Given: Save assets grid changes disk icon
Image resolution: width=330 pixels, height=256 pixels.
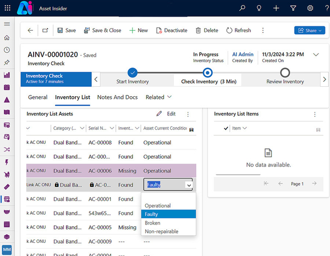Looking at the screenshot, I should (191, 130).
